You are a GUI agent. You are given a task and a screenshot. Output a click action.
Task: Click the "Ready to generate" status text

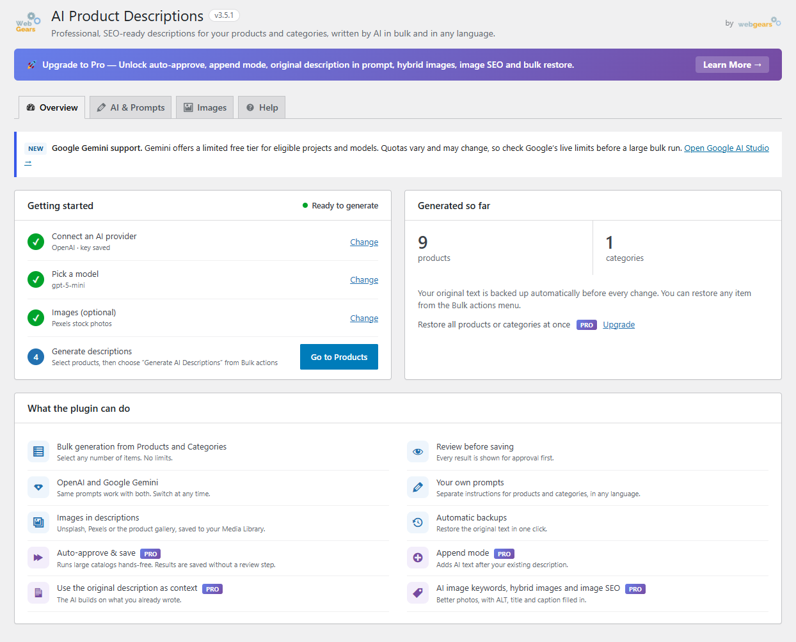coord(345,205)
